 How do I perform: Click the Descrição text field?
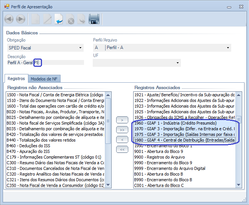tap(45, 63)
